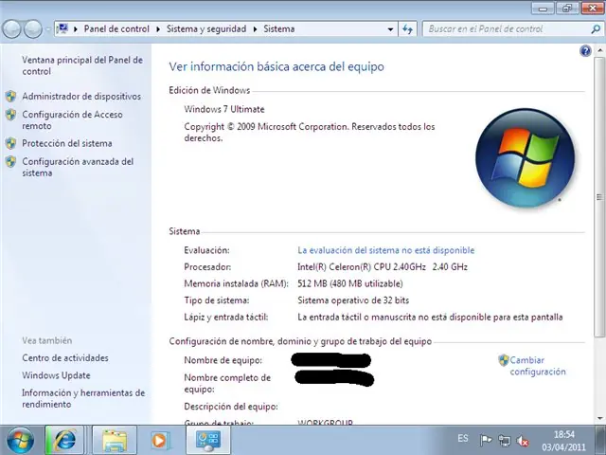Click muted volume speaker tray icon

pos(523,440)
